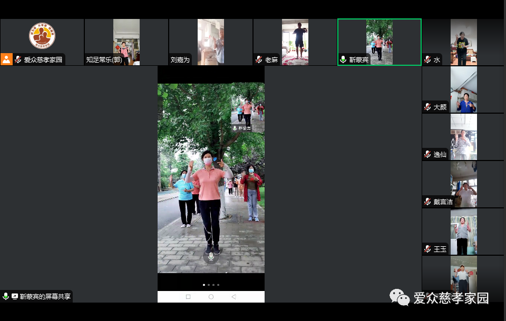Tap round microphone button in shared phone screen
Screen dimensions: 506x321
pyautogui.click(x=211, y=256)
